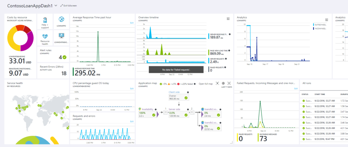Image resolution: width=348 pixels, height=147 pixels.
Task: Click info icon of upper loandb2 node
Action: pyautogui.click(x=220, y=109)
